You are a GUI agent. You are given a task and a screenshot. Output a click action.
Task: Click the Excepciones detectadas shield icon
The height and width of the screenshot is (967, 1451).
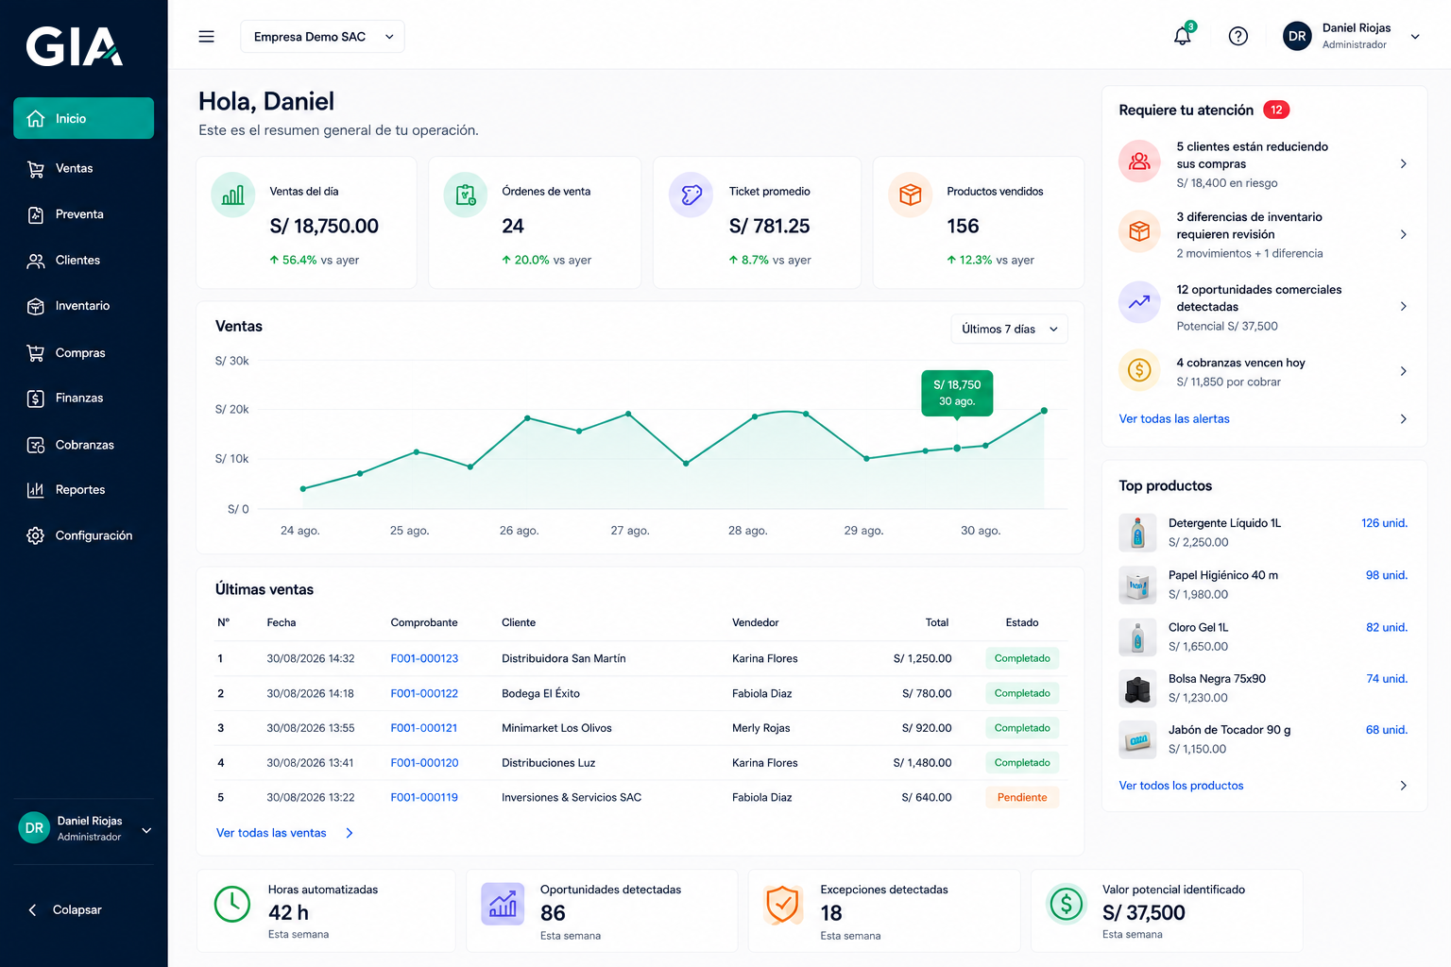(782, 905)
